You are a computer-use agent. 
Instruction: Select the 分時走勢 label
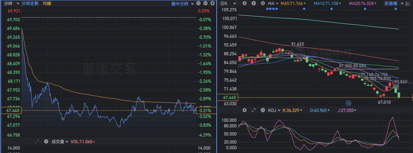pos(30,3)
